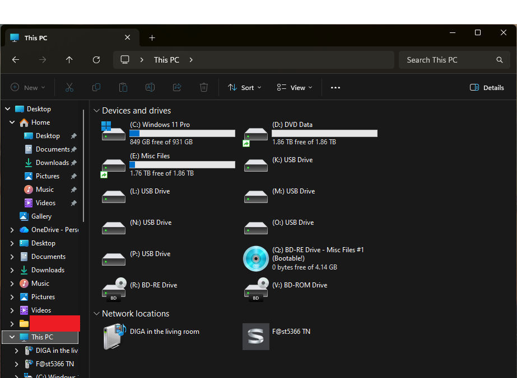The image size is (517, 378).
Task: Select the (O:) USB Drive icon
Action: click(256, 228)
